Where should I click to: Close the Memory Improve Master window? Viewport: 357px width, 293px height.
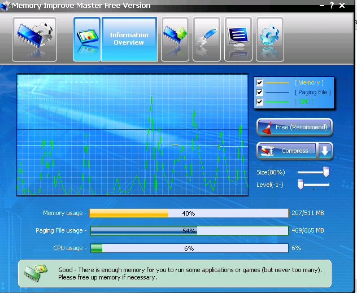pos(342,6)
